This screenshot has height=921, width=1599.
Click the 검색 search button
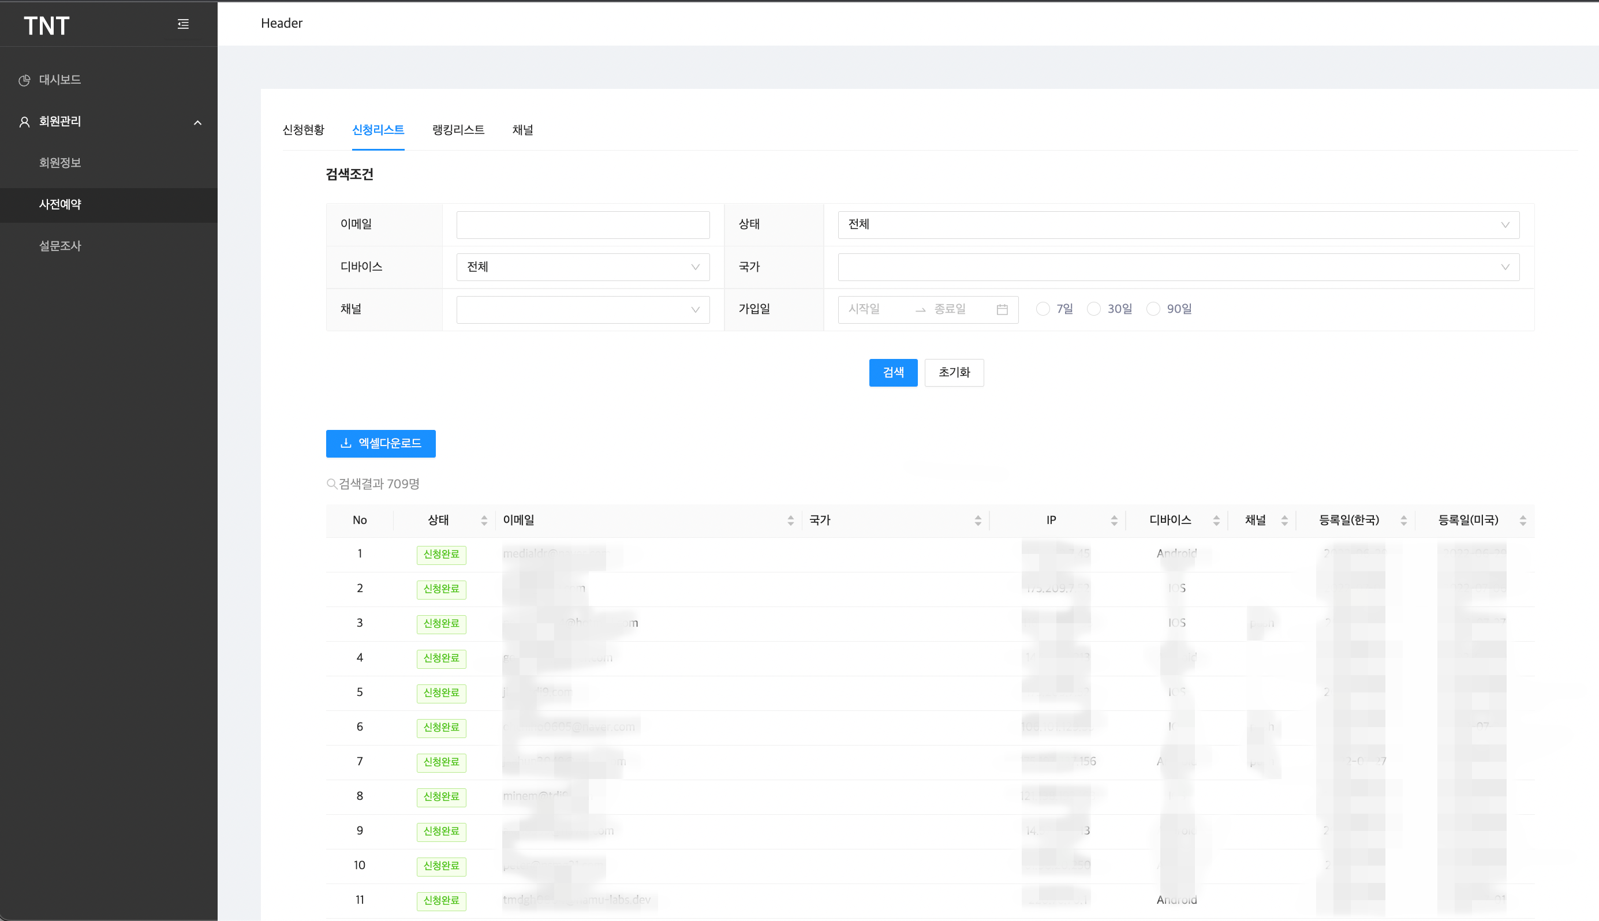point(893,373)
